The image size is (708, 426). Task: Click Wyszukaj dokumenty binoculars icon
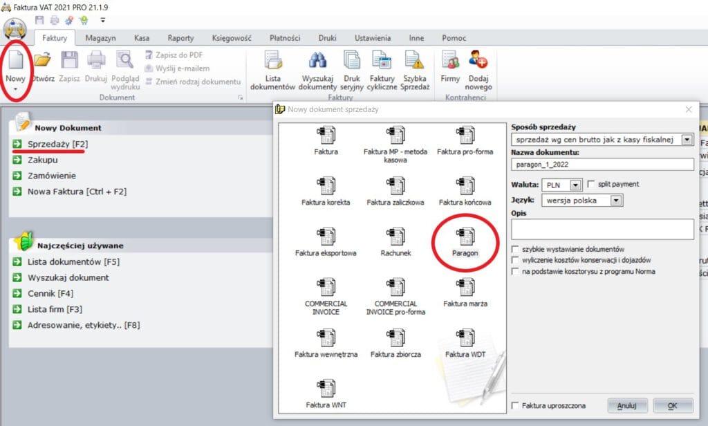pyautogui.click(x=319, y=62)
